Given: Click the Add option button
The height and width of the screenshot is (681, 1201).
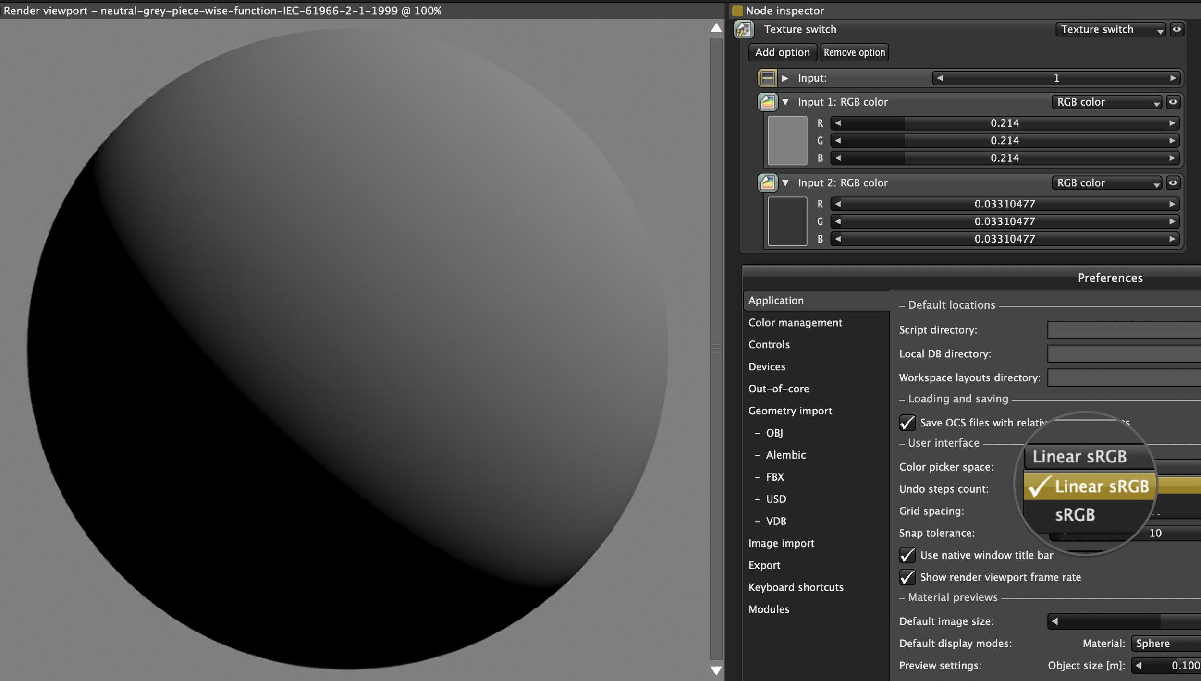Looking at the screenshot, I should (x=782, y=52).
